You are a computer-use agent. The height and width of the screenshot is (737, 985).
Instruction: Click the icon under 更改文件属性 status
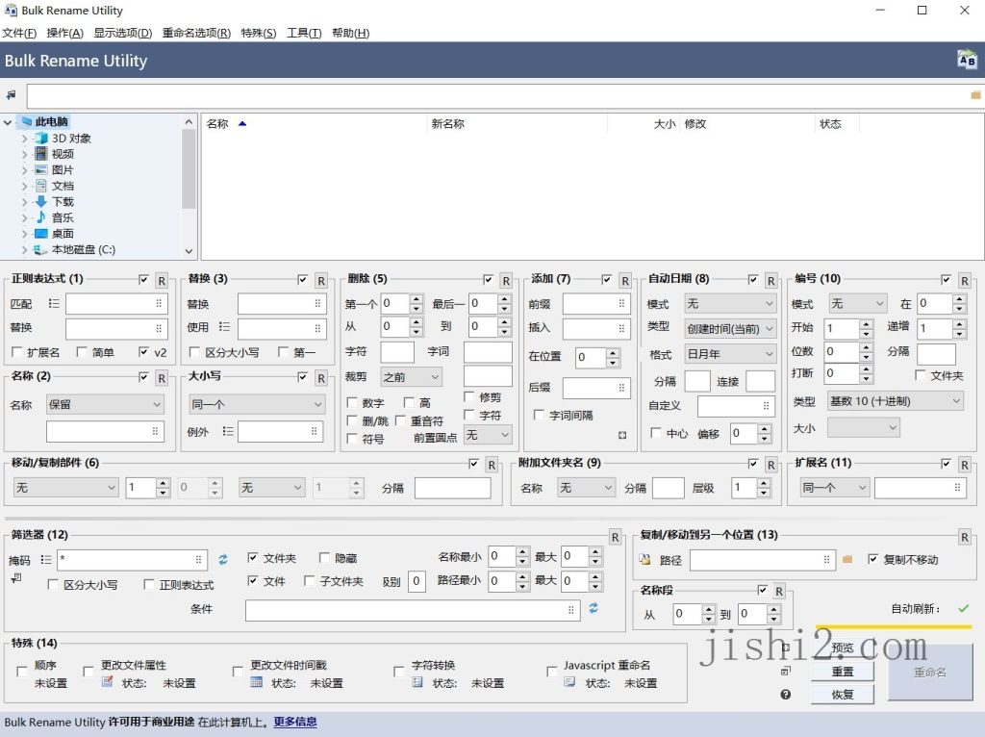[x=108, y=682]
